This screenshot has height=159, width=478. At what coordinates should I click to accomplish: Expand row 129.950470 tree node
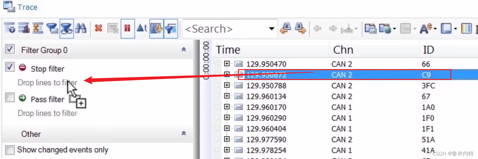click(227, 63)
